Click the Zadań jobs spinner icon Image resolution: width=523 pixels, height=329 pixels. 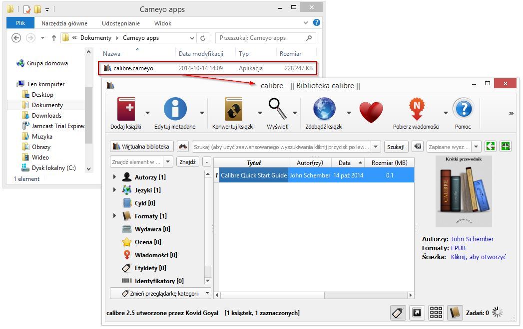(498, 313)
